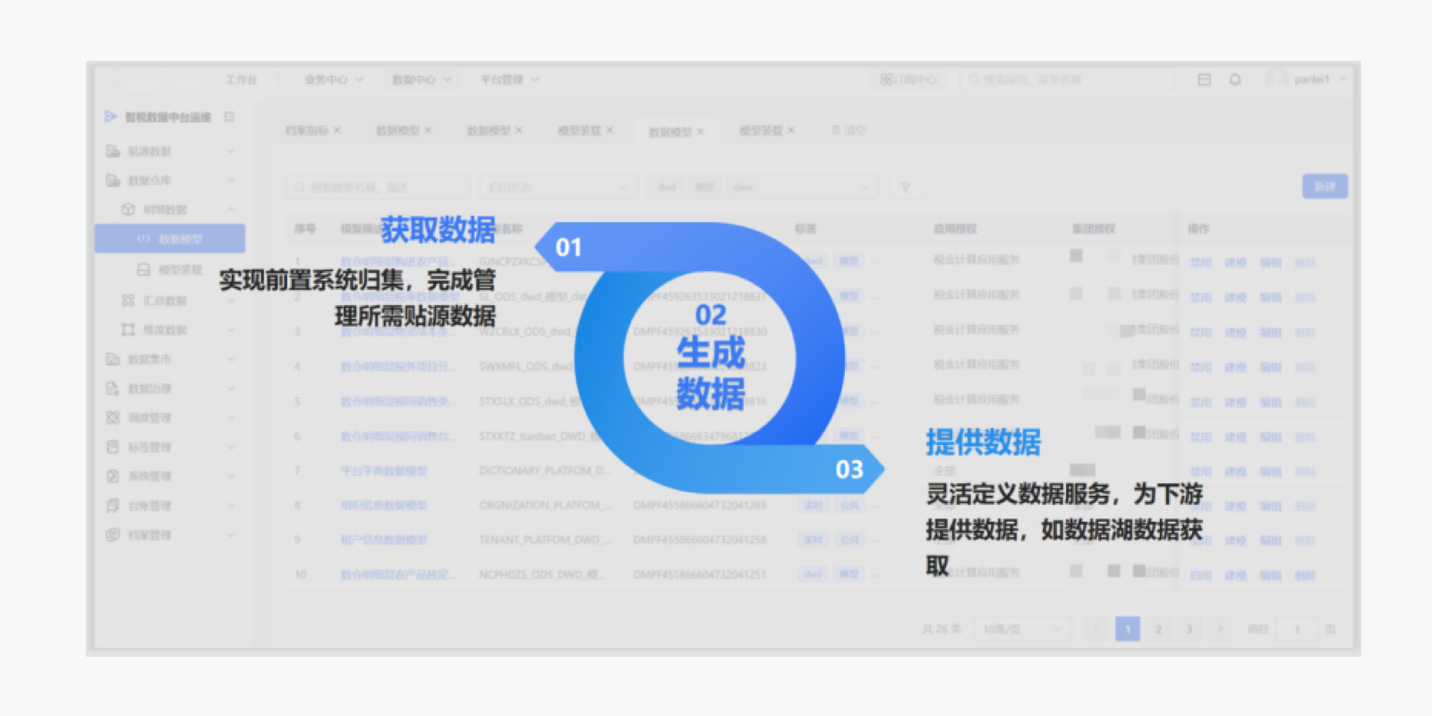Click the frame icon next to 维度数据
This screenshot has height=716, width=1432.
[x=128, y=330]
